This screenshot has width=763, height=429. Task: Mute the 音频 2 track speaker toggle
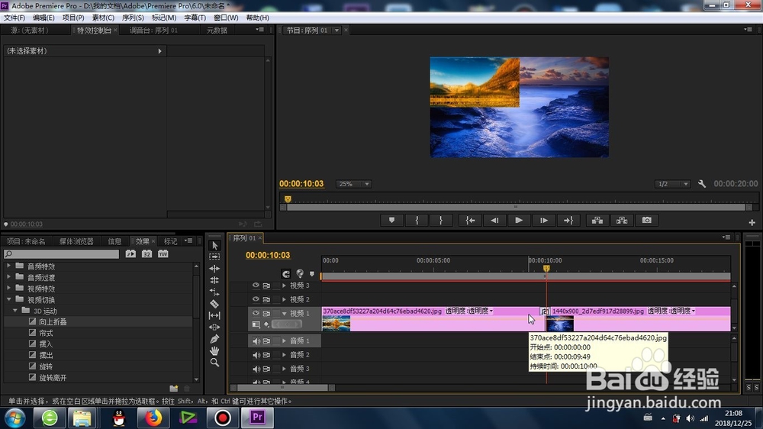256,354
